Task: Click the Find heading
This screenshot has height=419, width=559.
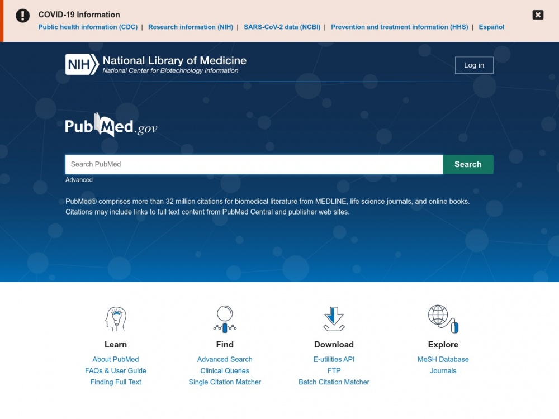Action: pos(225,345)
